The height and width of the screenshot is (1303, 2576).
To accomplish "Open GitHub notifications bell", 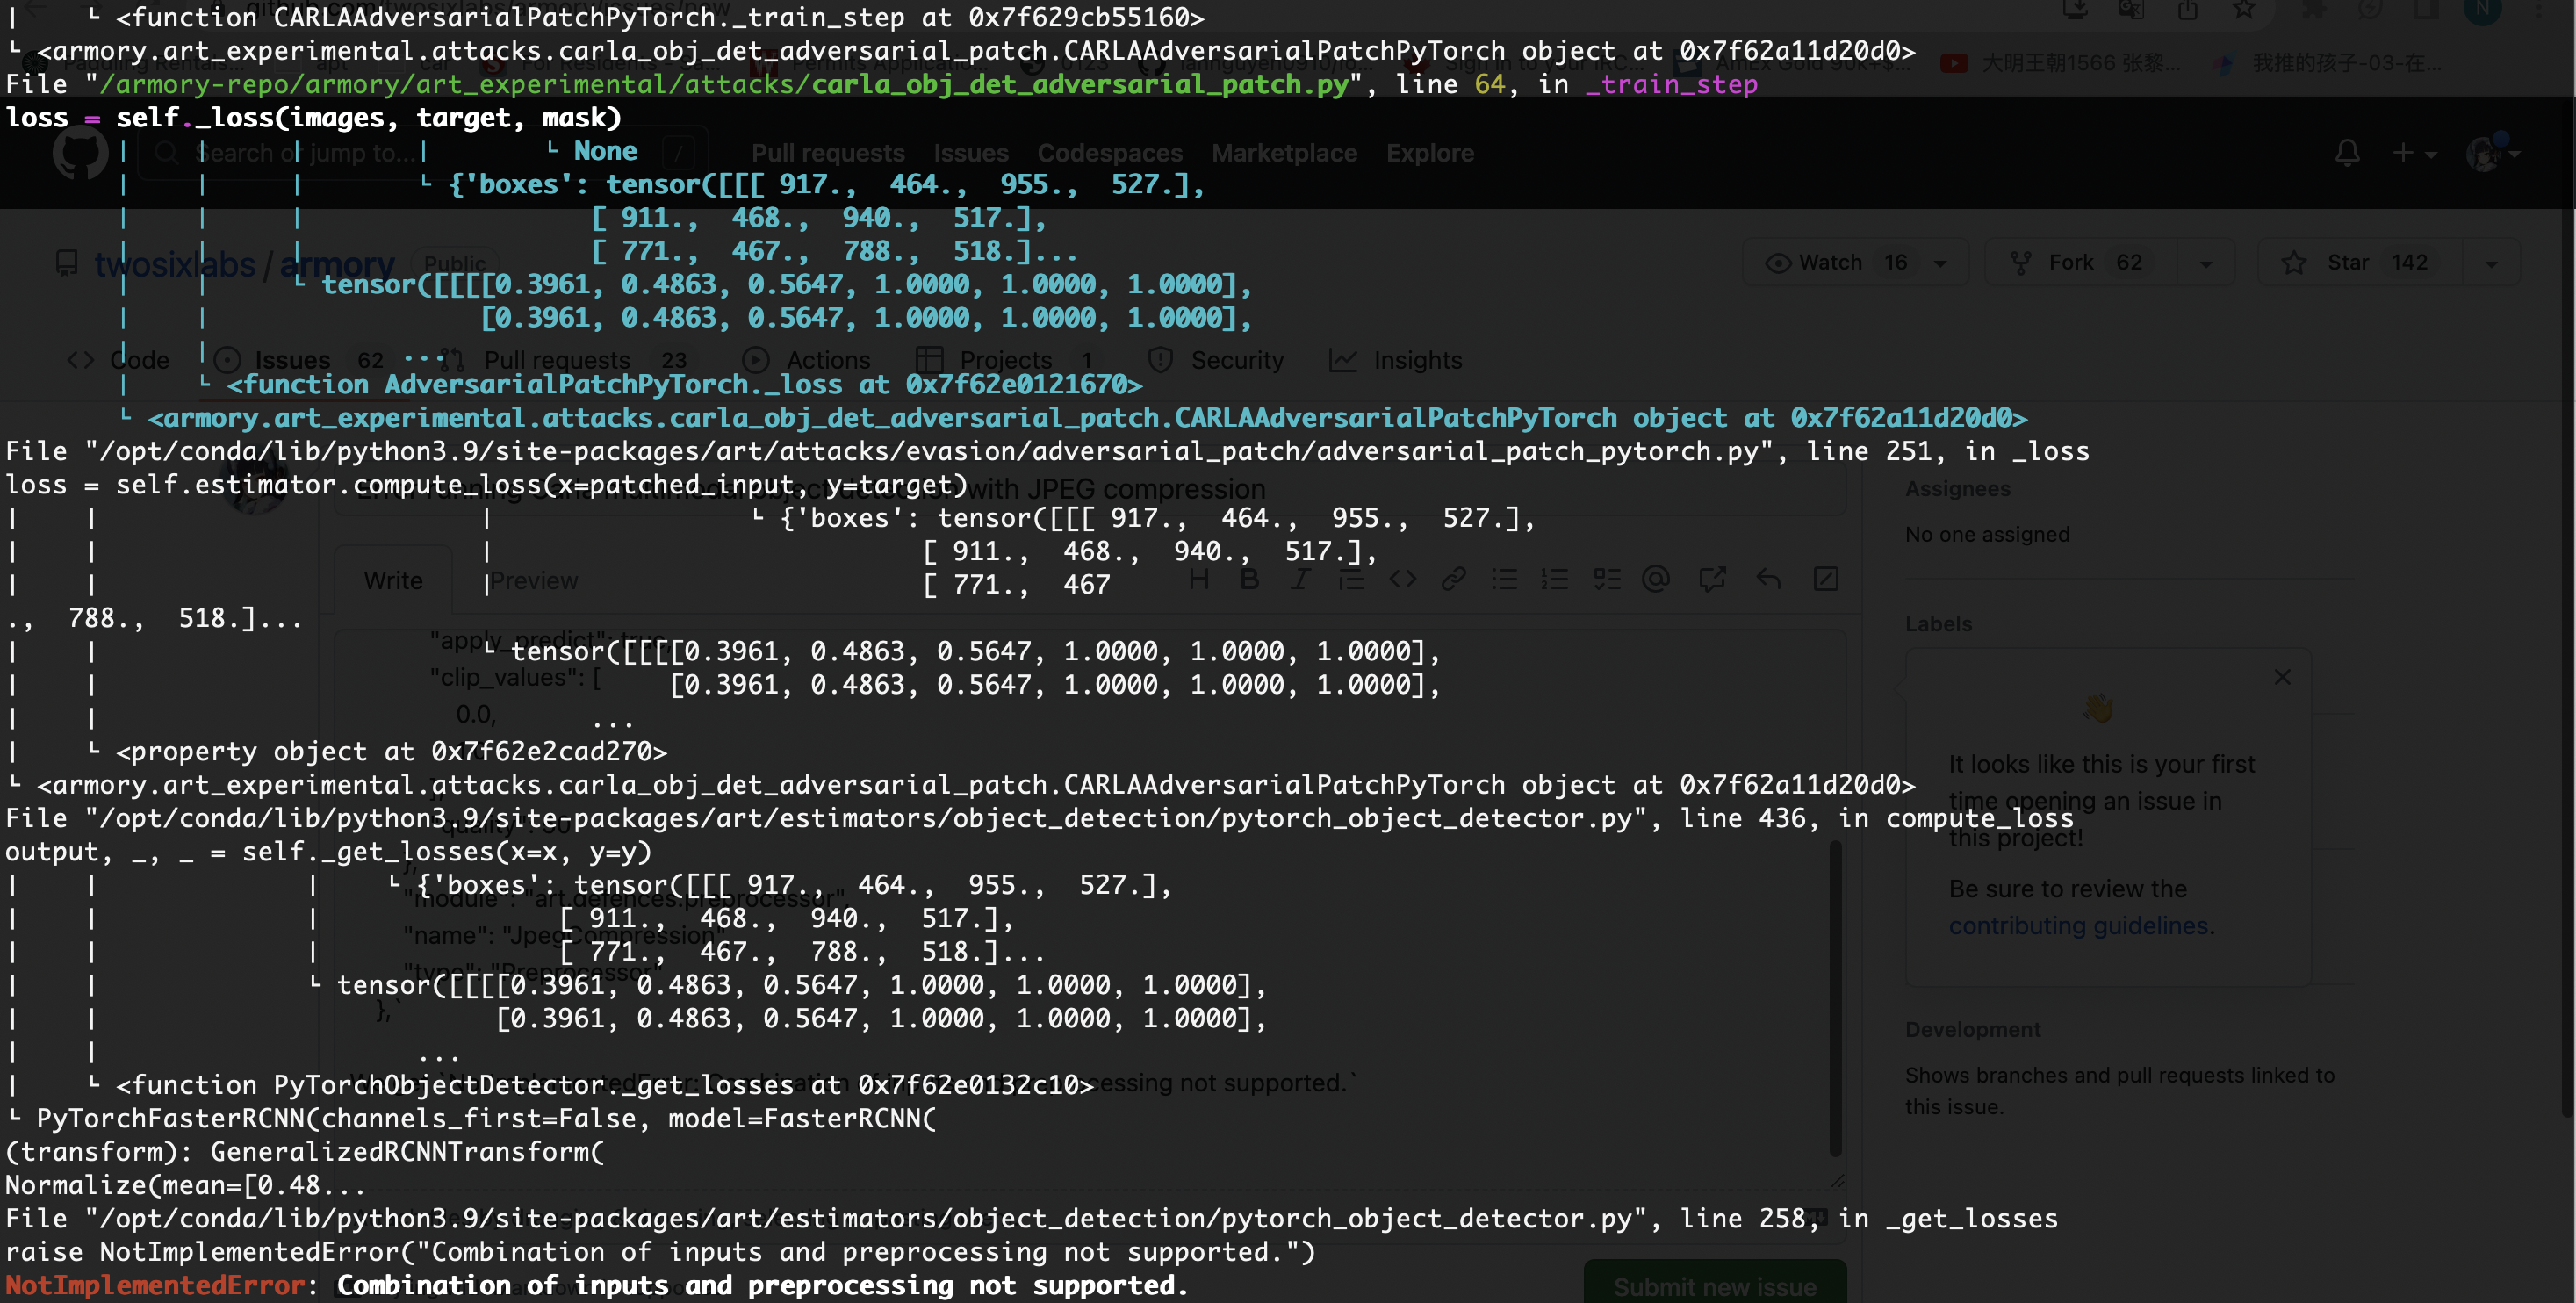I will 2347,152.
